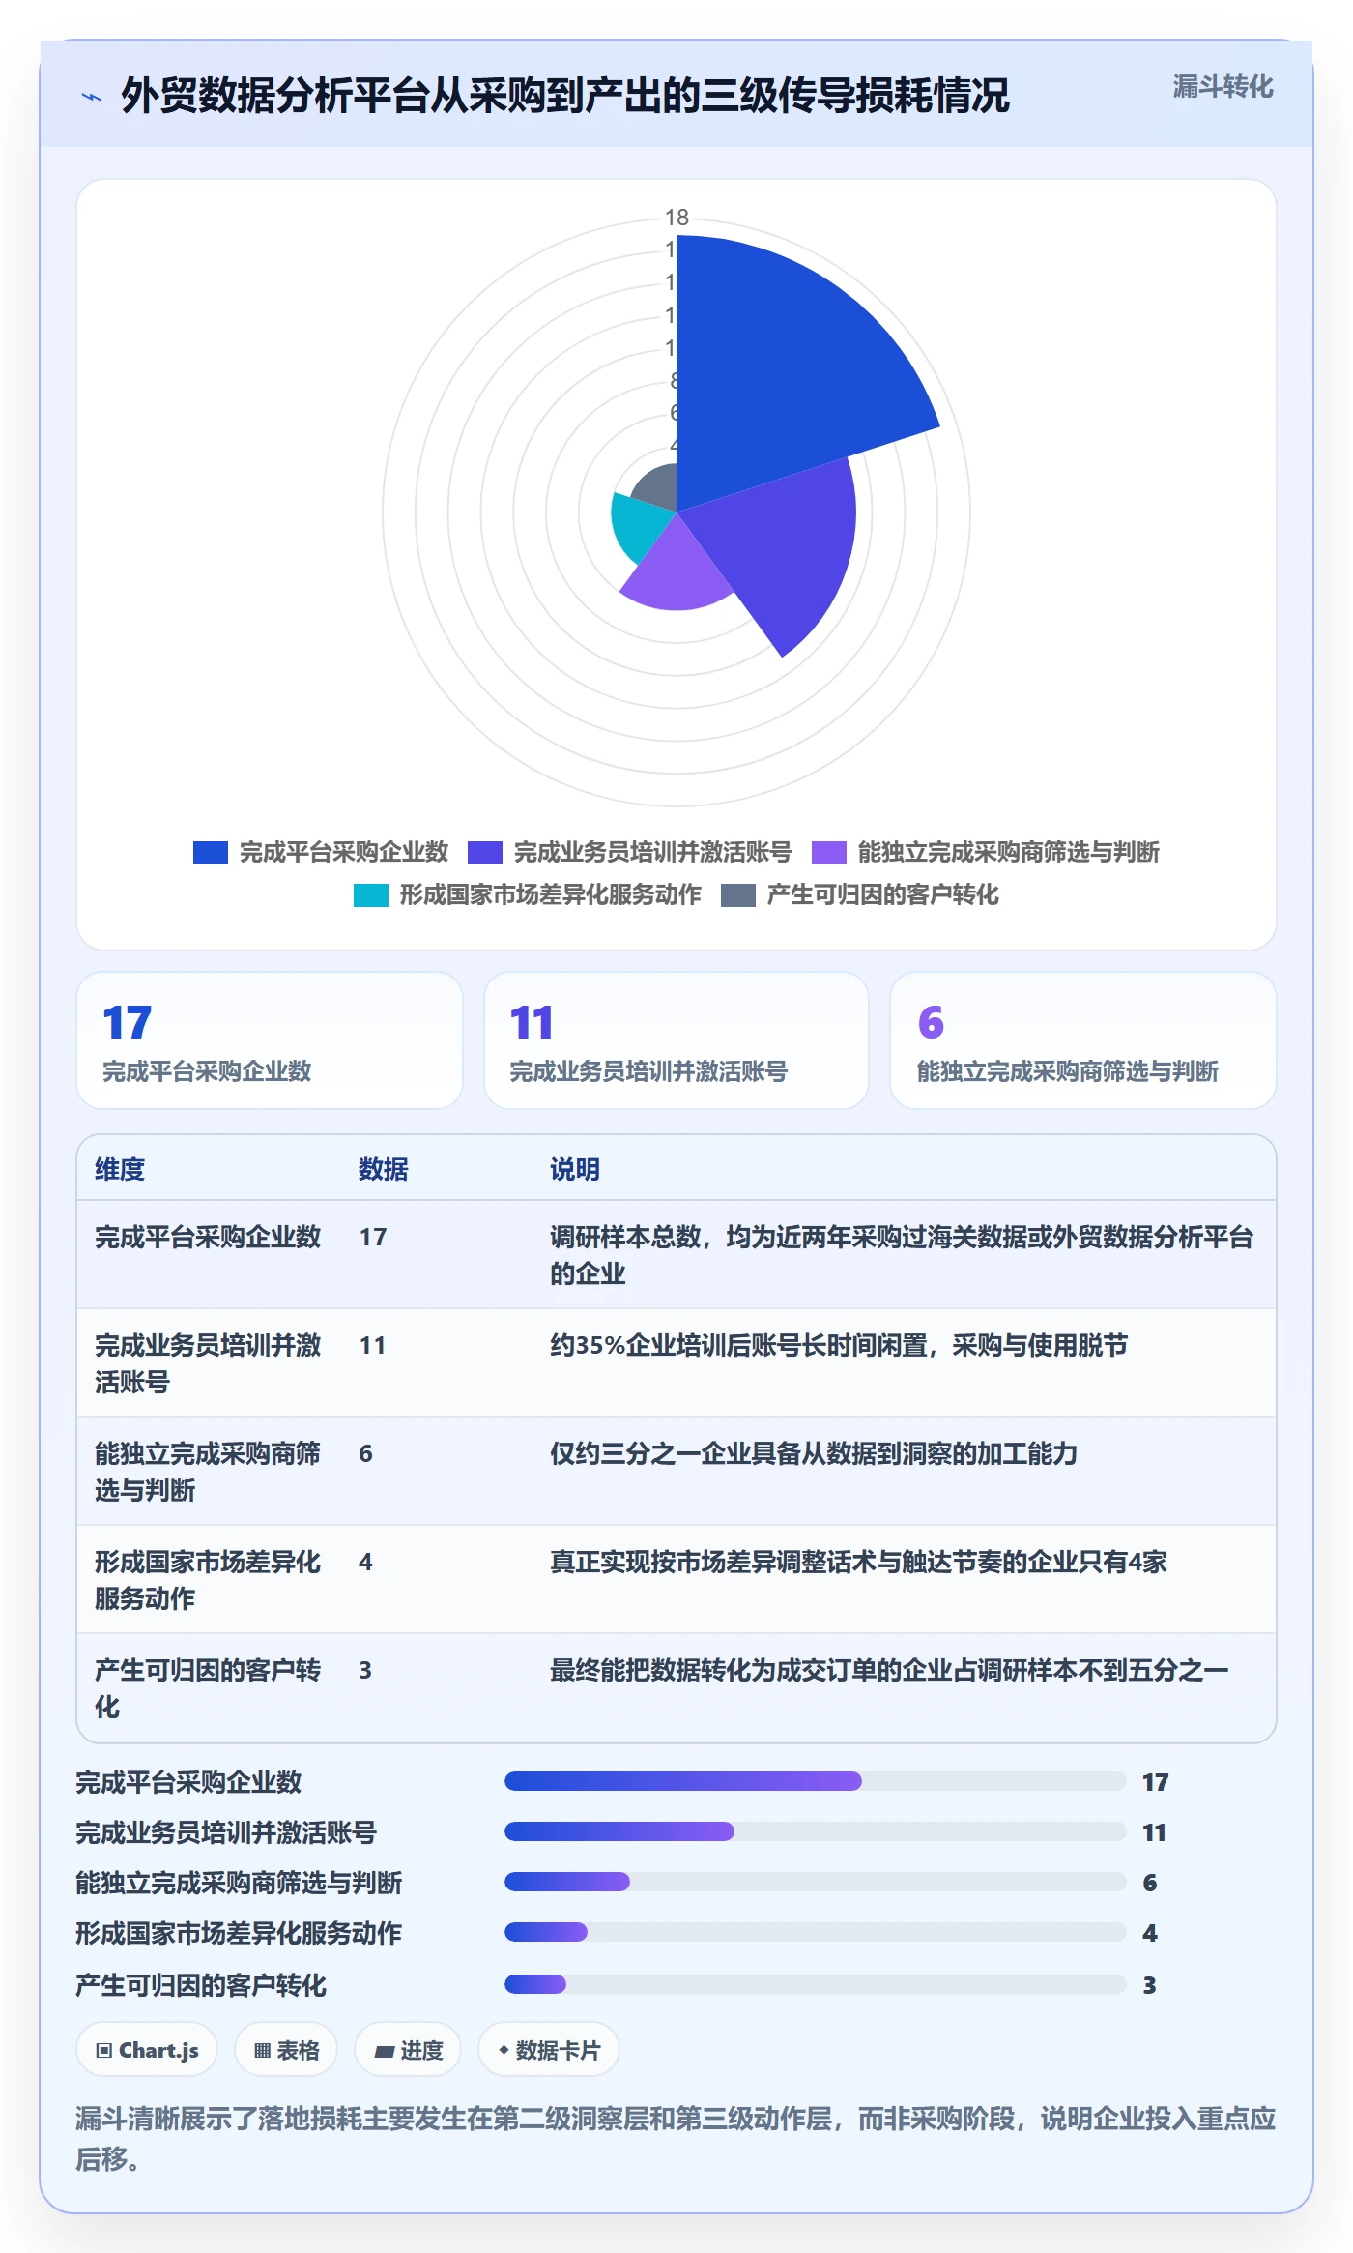Toggle the 能独立完成采购商筛选与判断 legend swatch
The image size is (1353, 2253).
829,852
